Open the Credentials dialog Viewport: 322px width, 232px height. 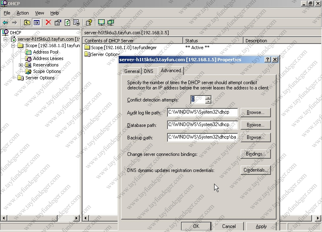(x=256, y=170)
